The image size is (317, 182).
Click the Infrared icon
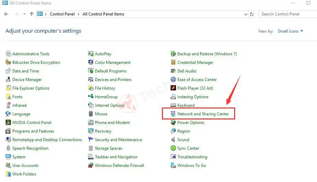coord(8,105)
